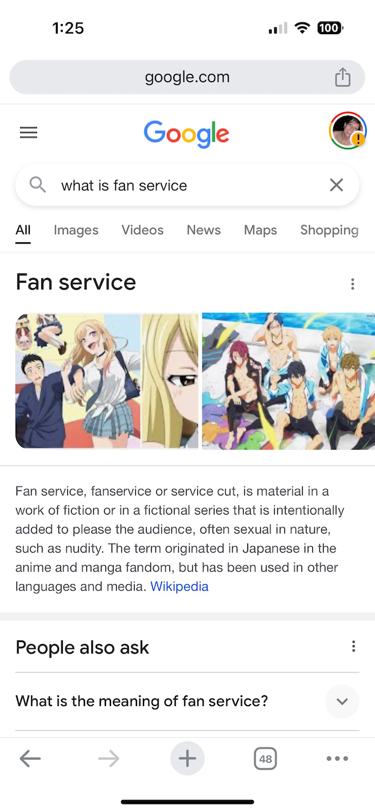Open Fan service panel three-dot options
Screen dimensions: 375x812
click(x=353, y=284)
